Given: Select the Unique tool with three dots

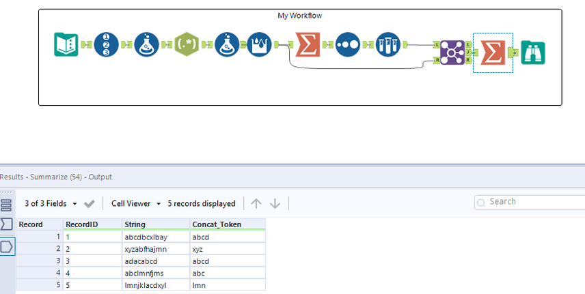Looking at the screenshot, I should tap(348, 45).
